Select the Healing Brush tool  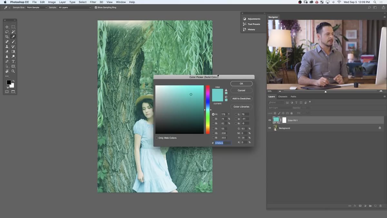(7, 42)
